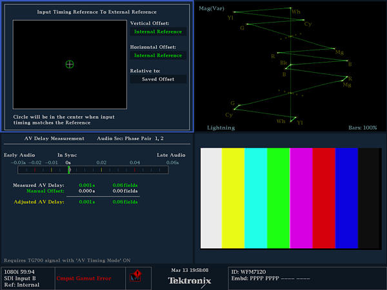The height and width of the screenshot is (290, 387).
Task: Click the Adjusted AV Delay label
Action: click(x=39, y=202)
